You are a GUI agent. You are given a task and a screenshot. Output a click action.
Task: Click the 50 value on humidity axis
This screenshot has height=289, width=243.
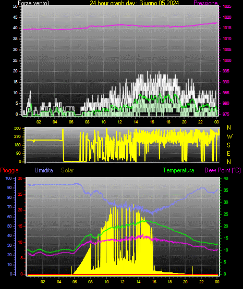[x=9, y=226]
